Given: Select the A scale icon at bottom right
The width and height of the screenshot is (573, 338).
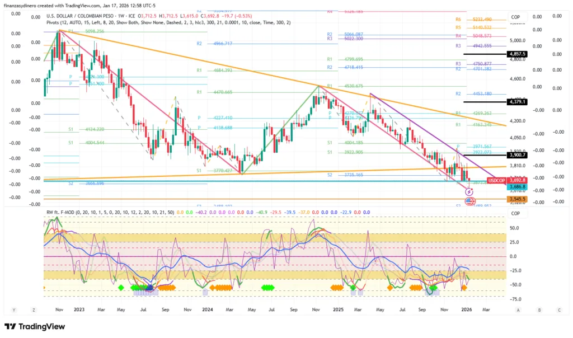Looking at the screenshot, I should pos(519,309).
